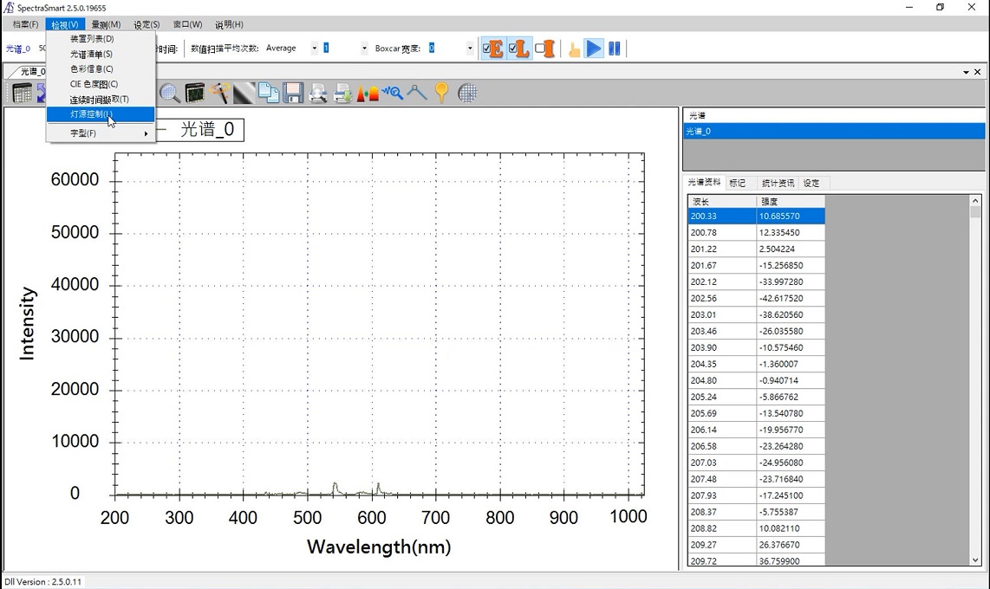Toggle the L correction checkbox

coord(519,49)
